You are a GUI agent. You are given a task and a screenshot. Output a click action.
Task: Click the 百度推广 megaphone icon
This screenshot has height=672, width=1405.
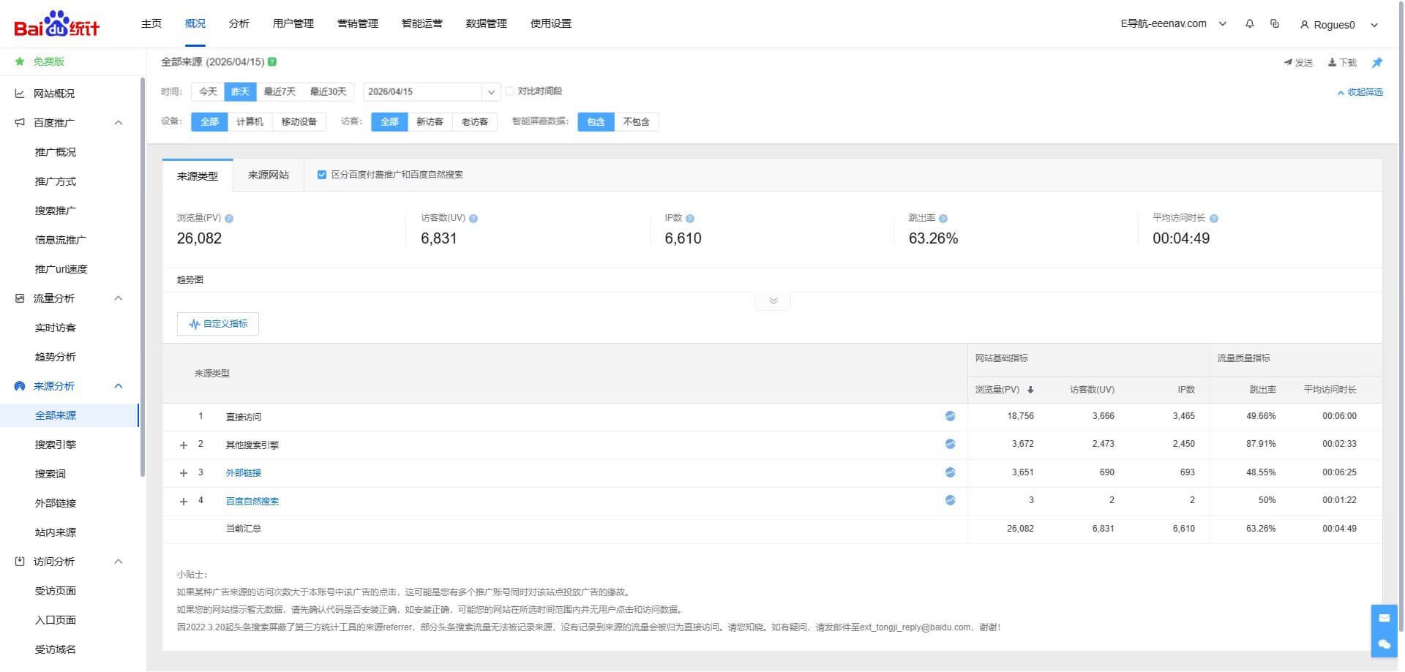[x=20, y=123]
